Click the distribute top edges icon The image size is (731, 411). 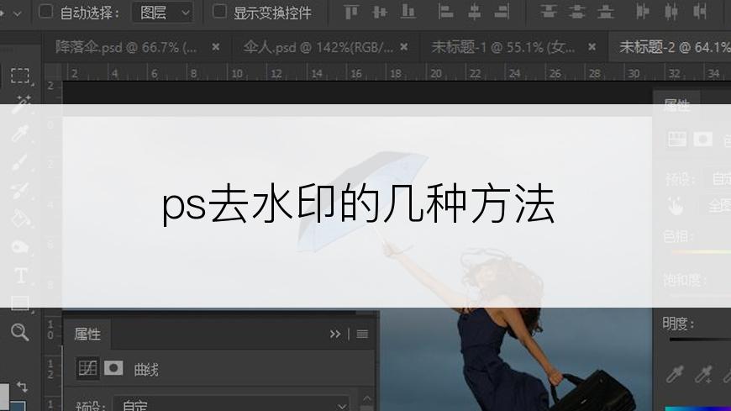click(549, 12)
